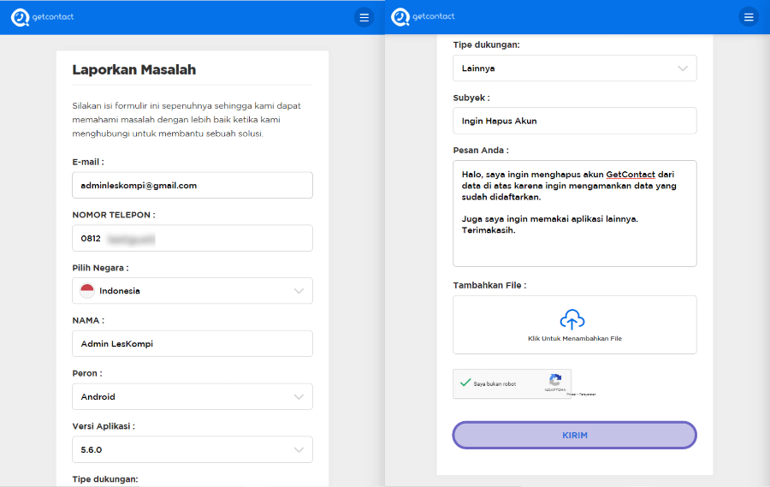Open the Versi Aplikasi 5.6.0 dropdown
This screenshot has width=770, height=487.
point(192,449)
